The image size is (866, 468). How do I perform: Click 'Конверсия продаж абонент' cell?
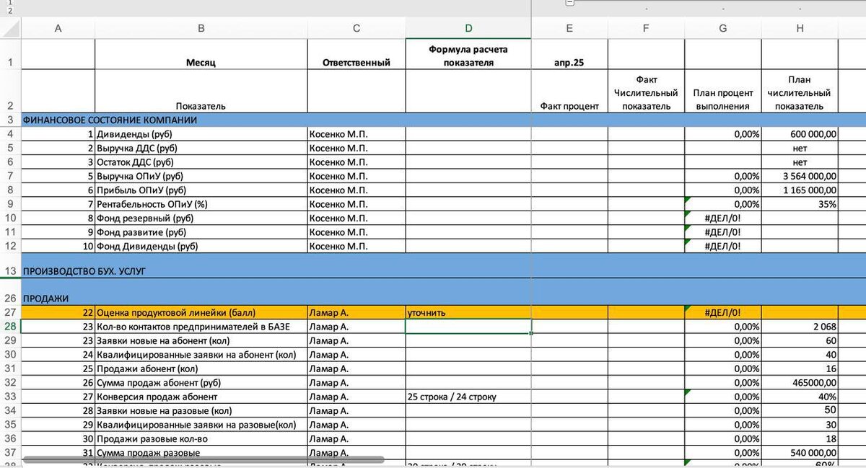[201, 397]
